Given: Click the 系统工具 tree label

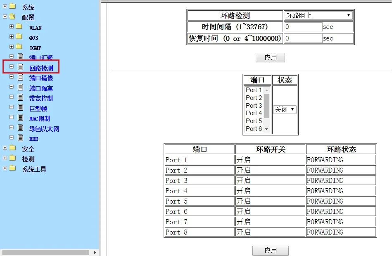Looking at the screenshot, I should (x=34, y=169).
